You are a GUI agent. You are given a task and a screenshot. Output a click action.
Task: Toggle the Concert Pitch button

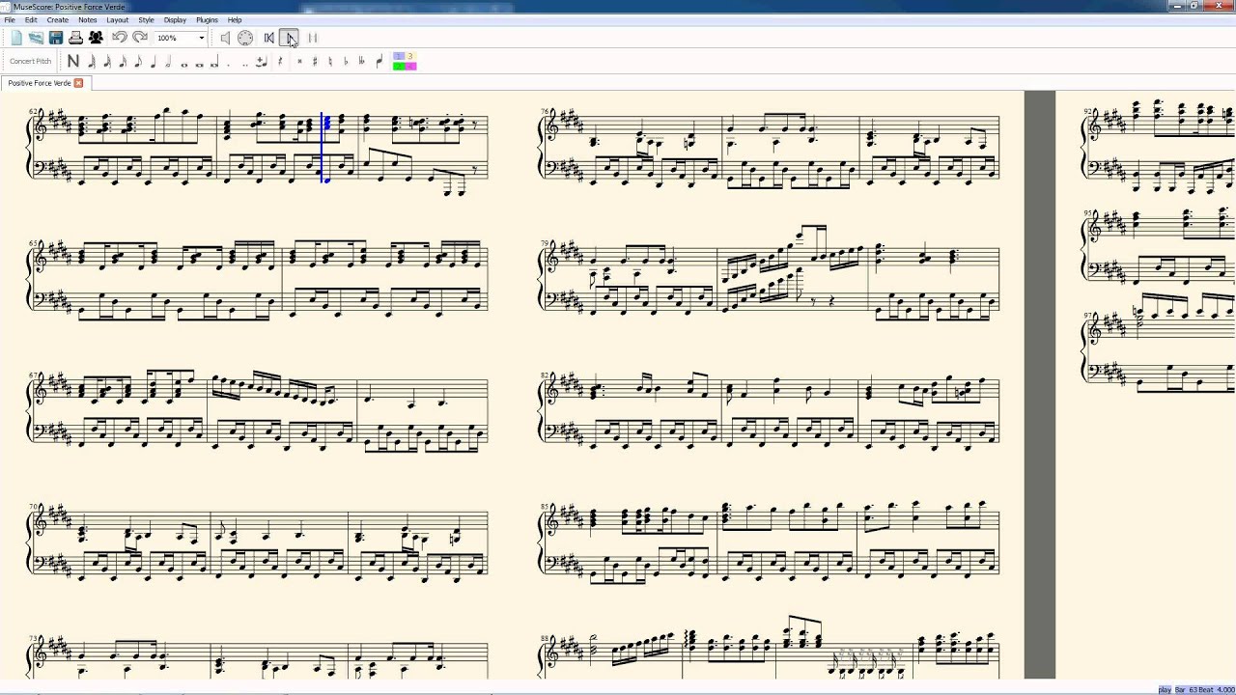pos(30,61)
